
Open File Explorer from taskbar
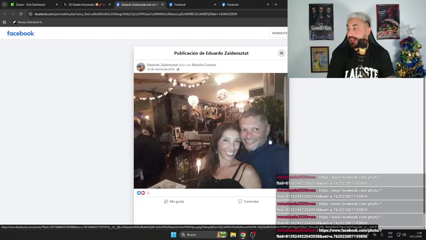pos(233,235)
